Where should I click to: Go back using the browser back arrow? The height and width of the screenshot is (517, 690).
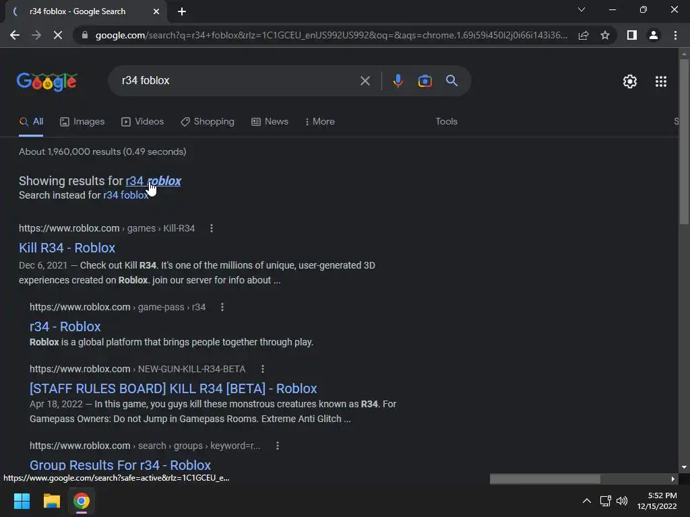pos(15,35)
